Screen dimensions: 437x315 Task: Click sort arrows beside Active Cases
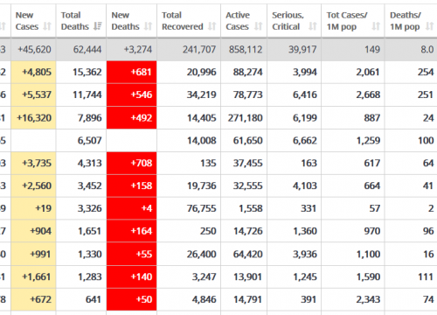(258, 26)
